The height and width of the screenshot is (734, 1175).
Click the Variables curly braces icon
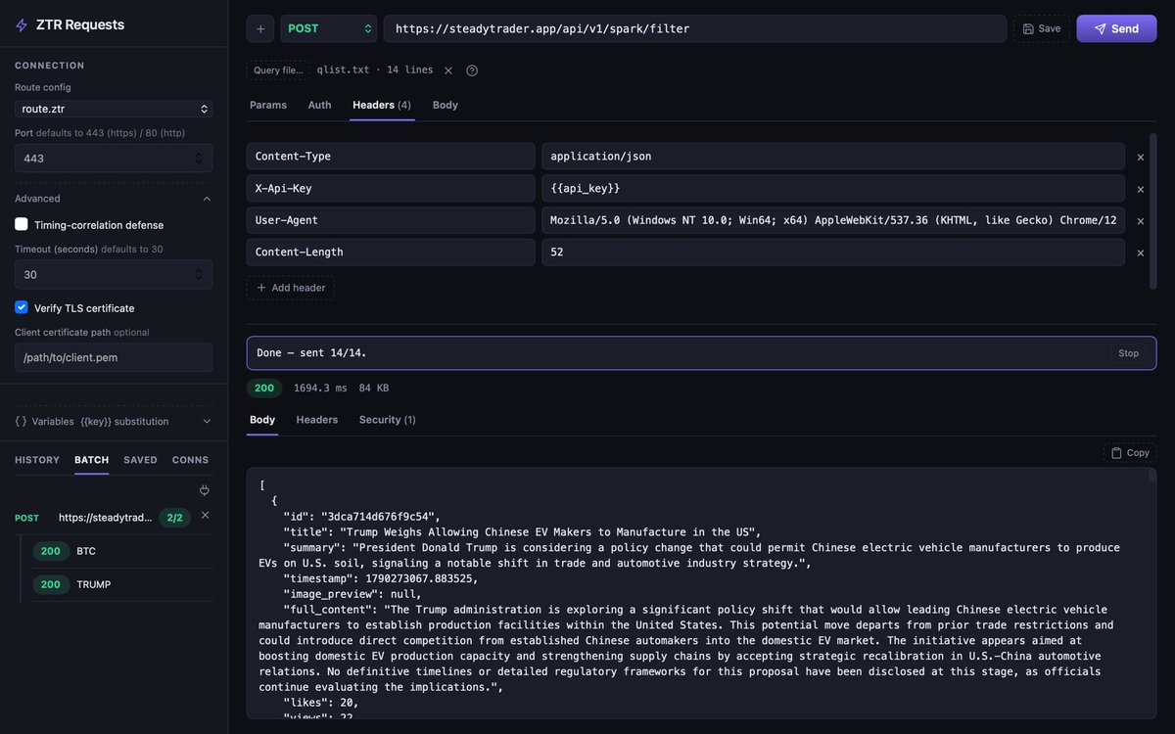(x=21, y=421)
